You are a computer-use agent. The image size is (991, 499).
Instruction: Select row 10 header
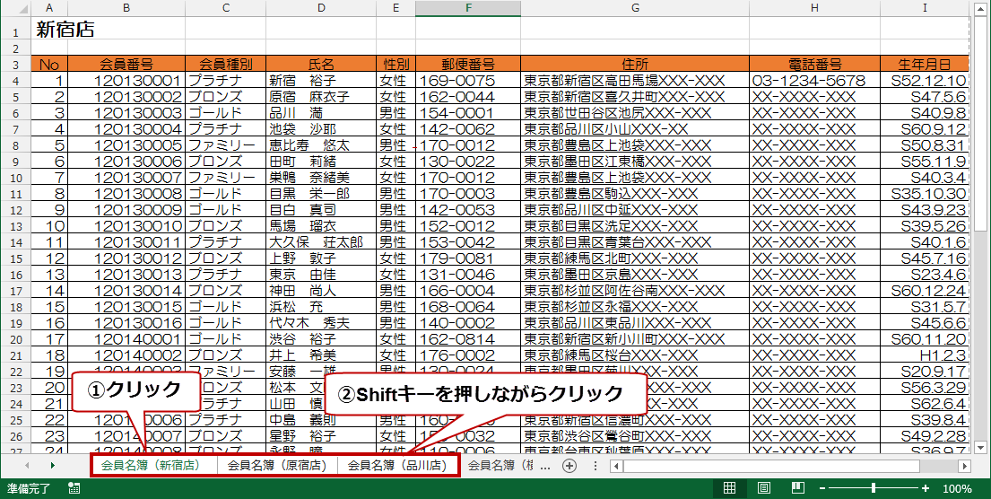click(x=15, y=178)
